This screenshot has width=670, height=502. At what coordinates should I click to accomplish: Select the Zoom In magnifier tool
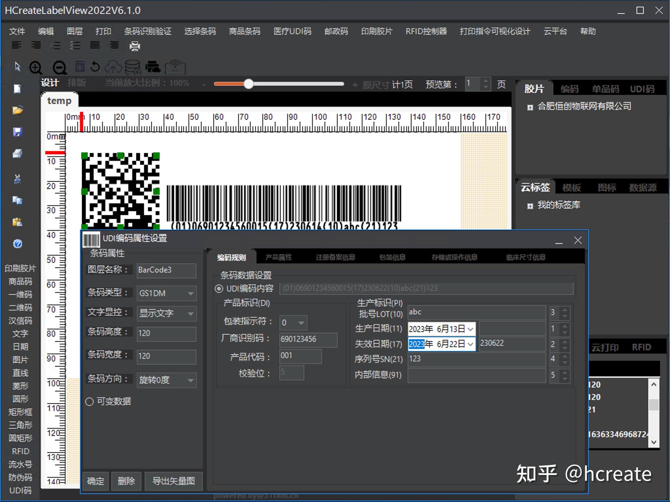point(36,68)
